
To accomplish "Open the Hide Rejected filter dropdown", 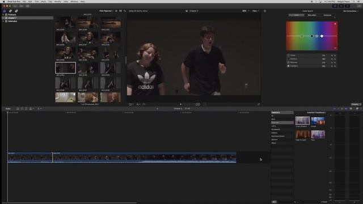I will (x=106, y=11).
